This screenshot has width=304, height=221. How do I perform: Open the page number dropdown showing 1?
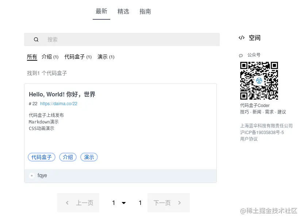(118, 202)
